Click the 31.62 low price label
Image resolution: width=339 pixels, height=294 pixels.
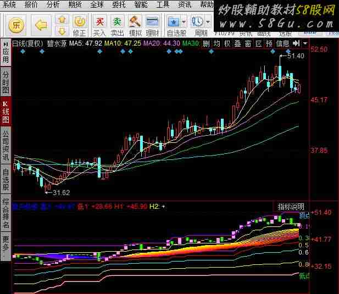pos(61,193)
